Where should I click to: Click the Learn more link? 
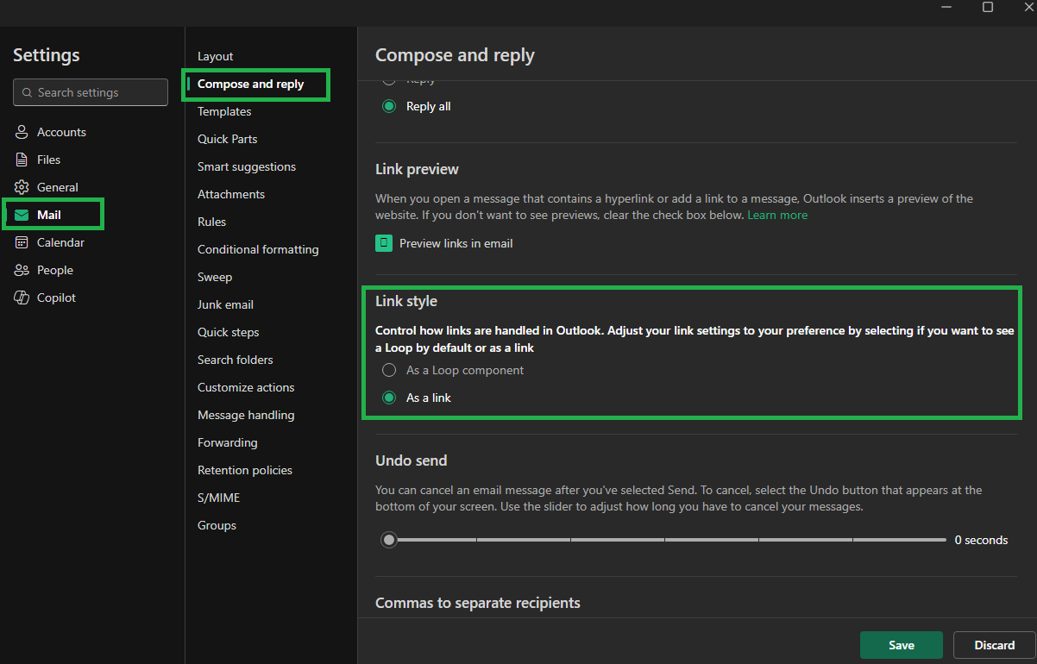[x=777, y=215]
